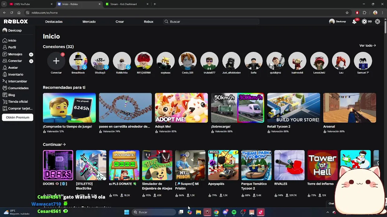The height and width of the screenshot is (217, 387).
Task: Open friend Sofia avatar
Action: coord(253,61)
